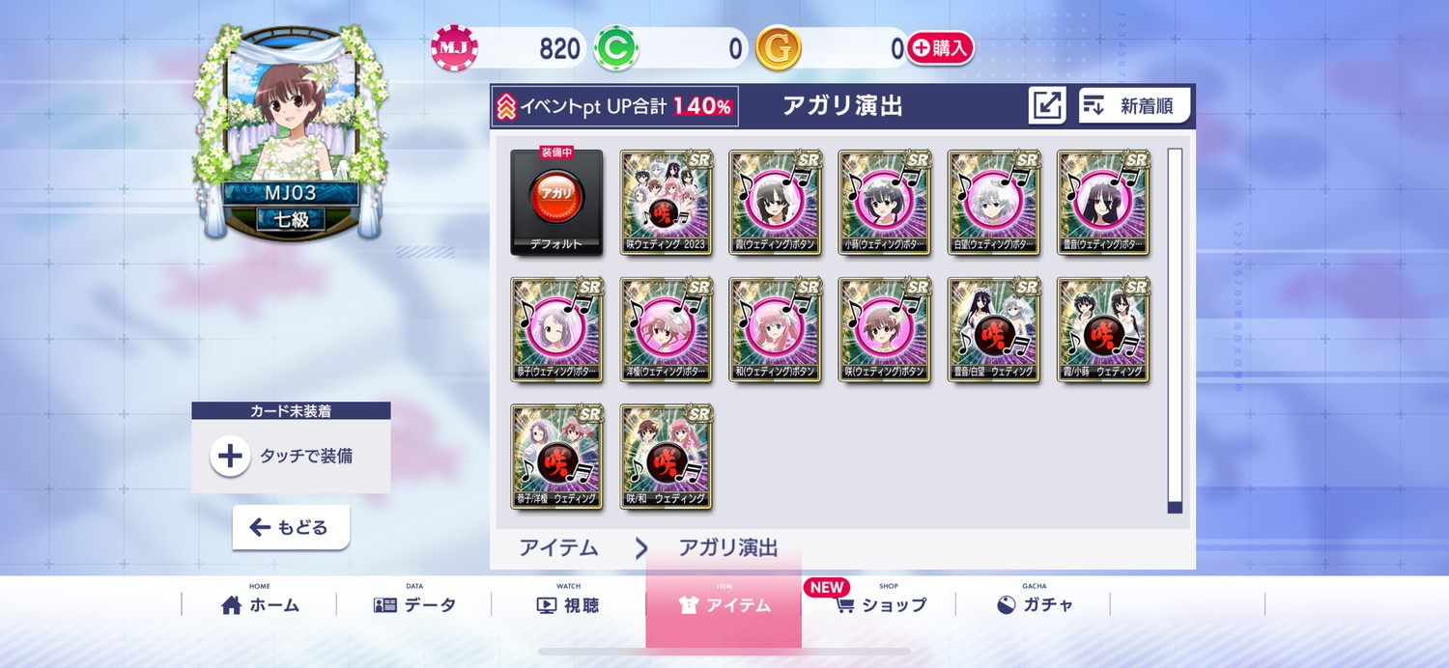Open the アイテム tab in bottom nav
The height and width of the screenshot is (668, 1449).
pyautogui.click(x=724, y=605)
